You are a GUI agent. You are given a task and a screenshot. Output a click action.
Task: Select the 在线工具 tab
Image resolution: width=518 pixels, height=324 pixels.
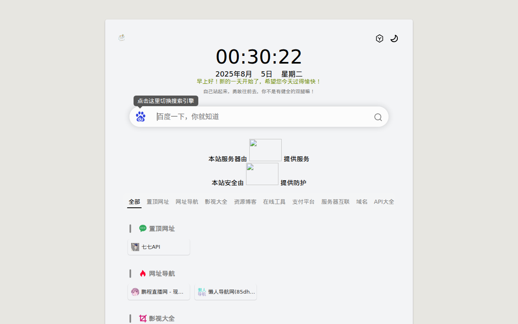pyautogui.click(x=274, y=202)
